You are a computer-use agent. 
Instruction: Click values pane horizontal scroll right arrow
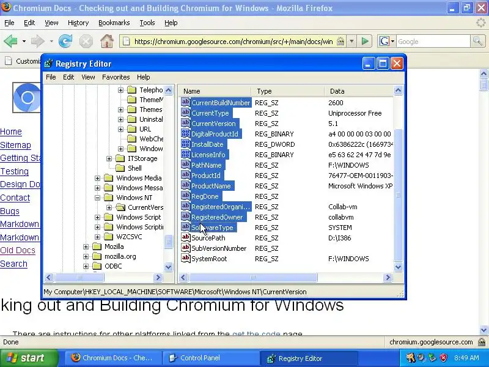(x=388, y=277)
